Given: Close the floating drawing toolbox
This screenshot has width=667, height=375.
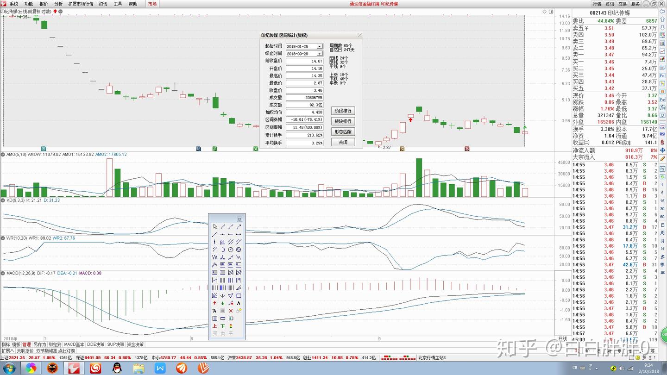Looking at the screenshot, I should click(239, 219).
